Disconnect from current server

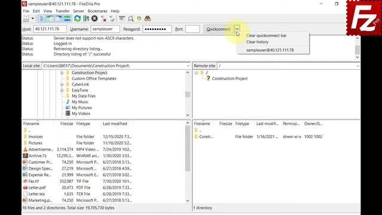[103, 19]
